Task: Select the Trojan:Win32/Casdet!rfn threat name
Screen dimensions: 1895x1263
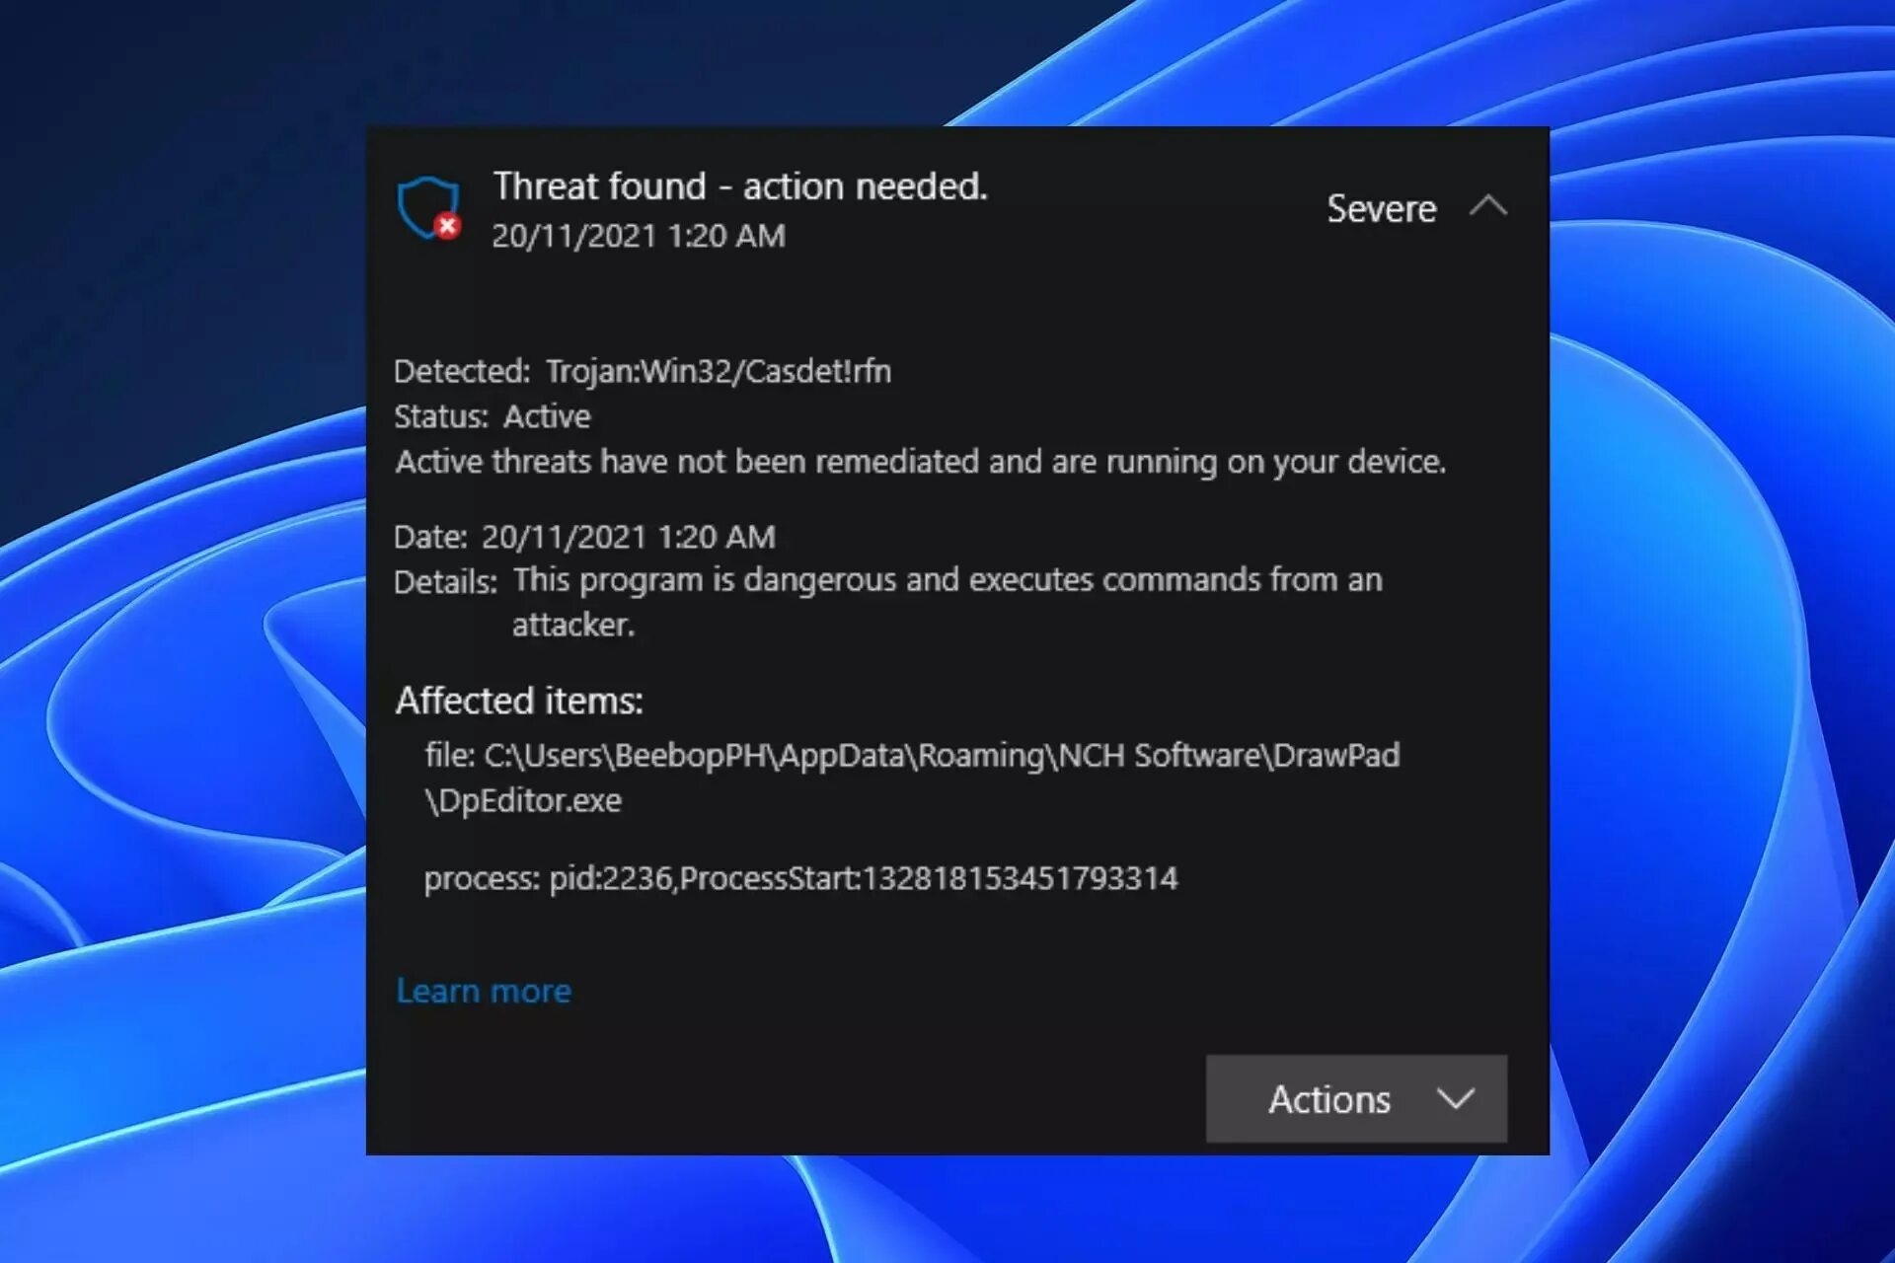Action: click(x=719, y=371)
